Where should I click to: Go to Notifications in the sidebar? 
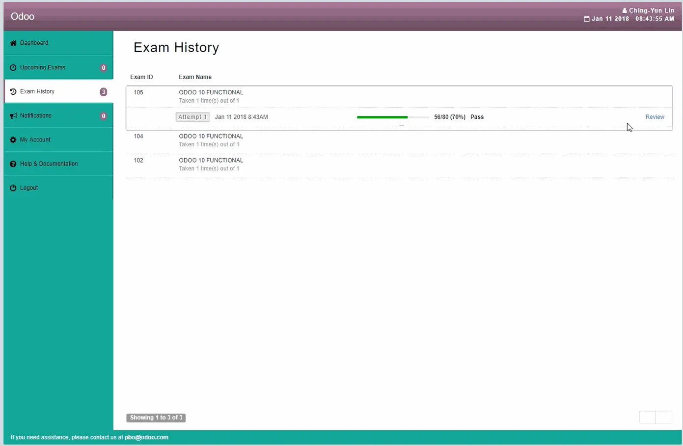[58, 115]
